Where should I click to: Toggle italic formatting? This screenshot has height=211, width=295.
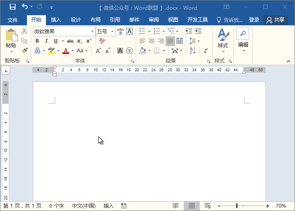pos(46,41)
